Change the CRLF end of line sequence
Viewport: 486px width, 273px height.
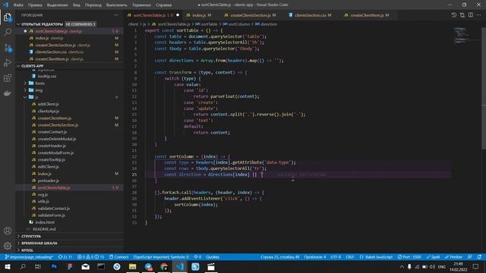point(350,257)
